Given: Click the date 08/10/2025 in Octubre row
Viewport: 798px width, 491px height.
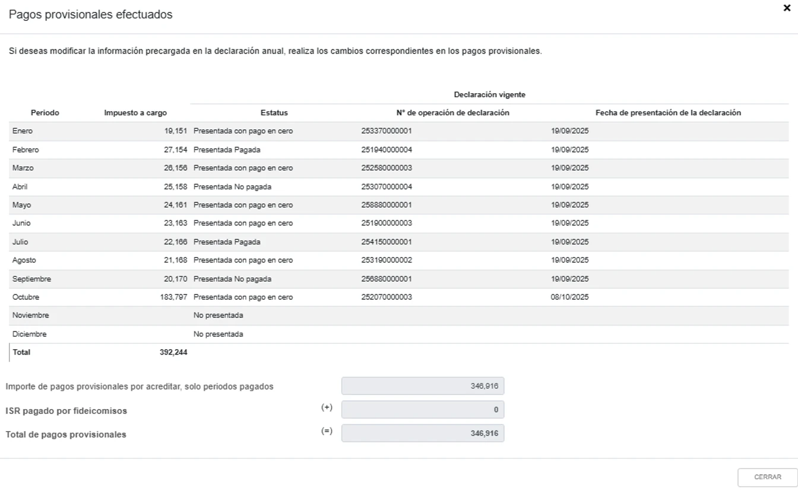Looking at the screenshot, I should click(x=570, y=297).
